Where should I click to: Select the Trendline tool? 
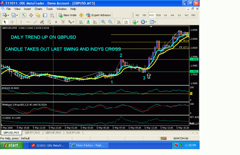[35, 22]
